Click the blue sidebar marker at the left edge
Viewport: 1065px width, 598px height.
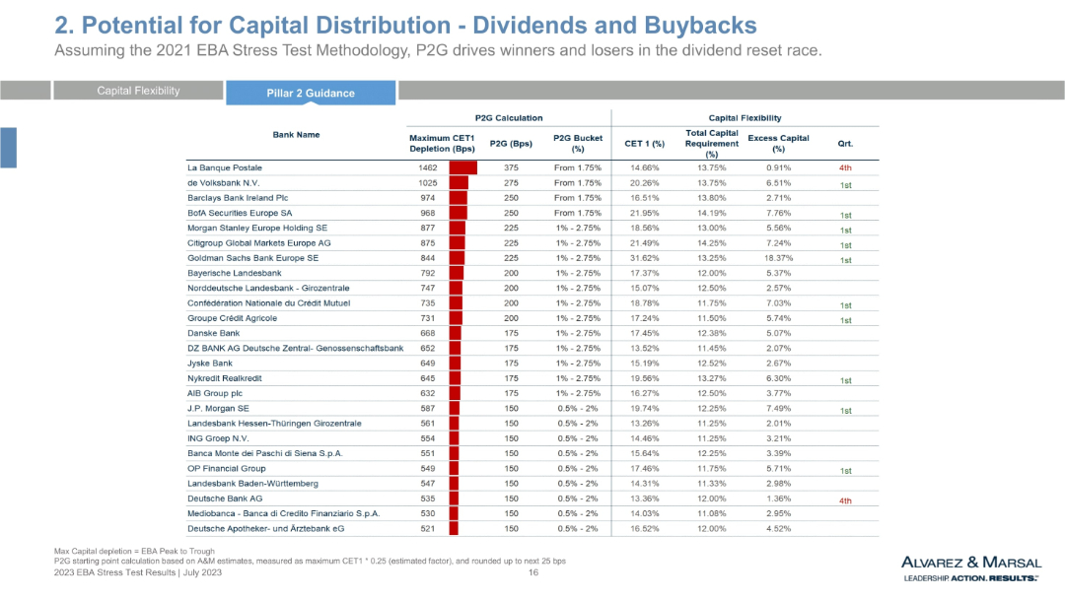click(x=8, y=148)
